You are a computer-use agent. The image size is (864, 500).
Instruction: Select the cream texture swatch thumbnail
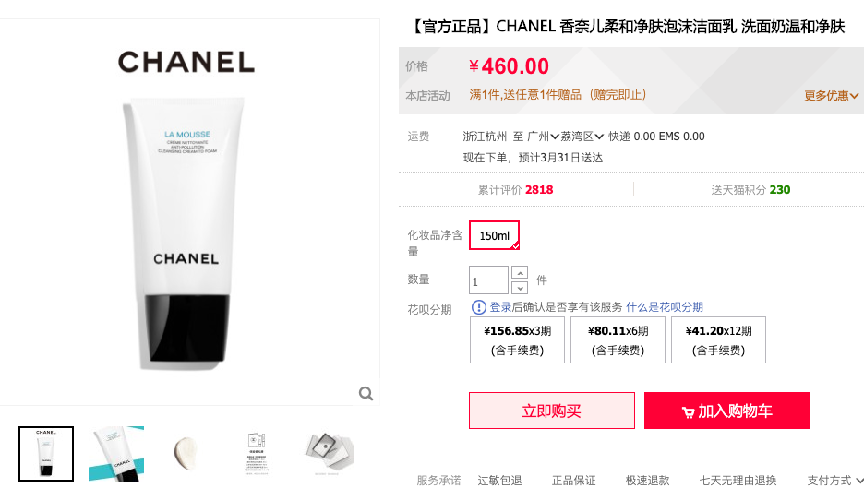tap(186, 454)
